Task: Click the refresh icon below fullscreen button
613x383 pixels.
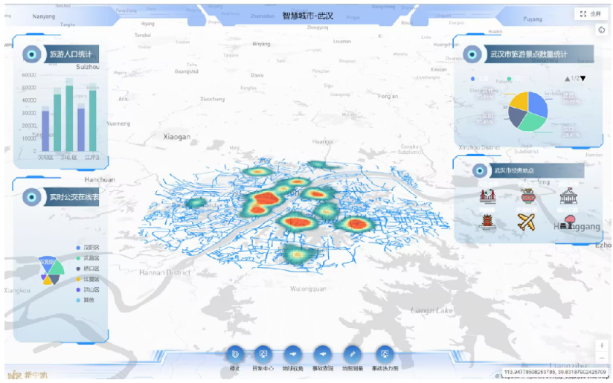Action: [602, 30]
